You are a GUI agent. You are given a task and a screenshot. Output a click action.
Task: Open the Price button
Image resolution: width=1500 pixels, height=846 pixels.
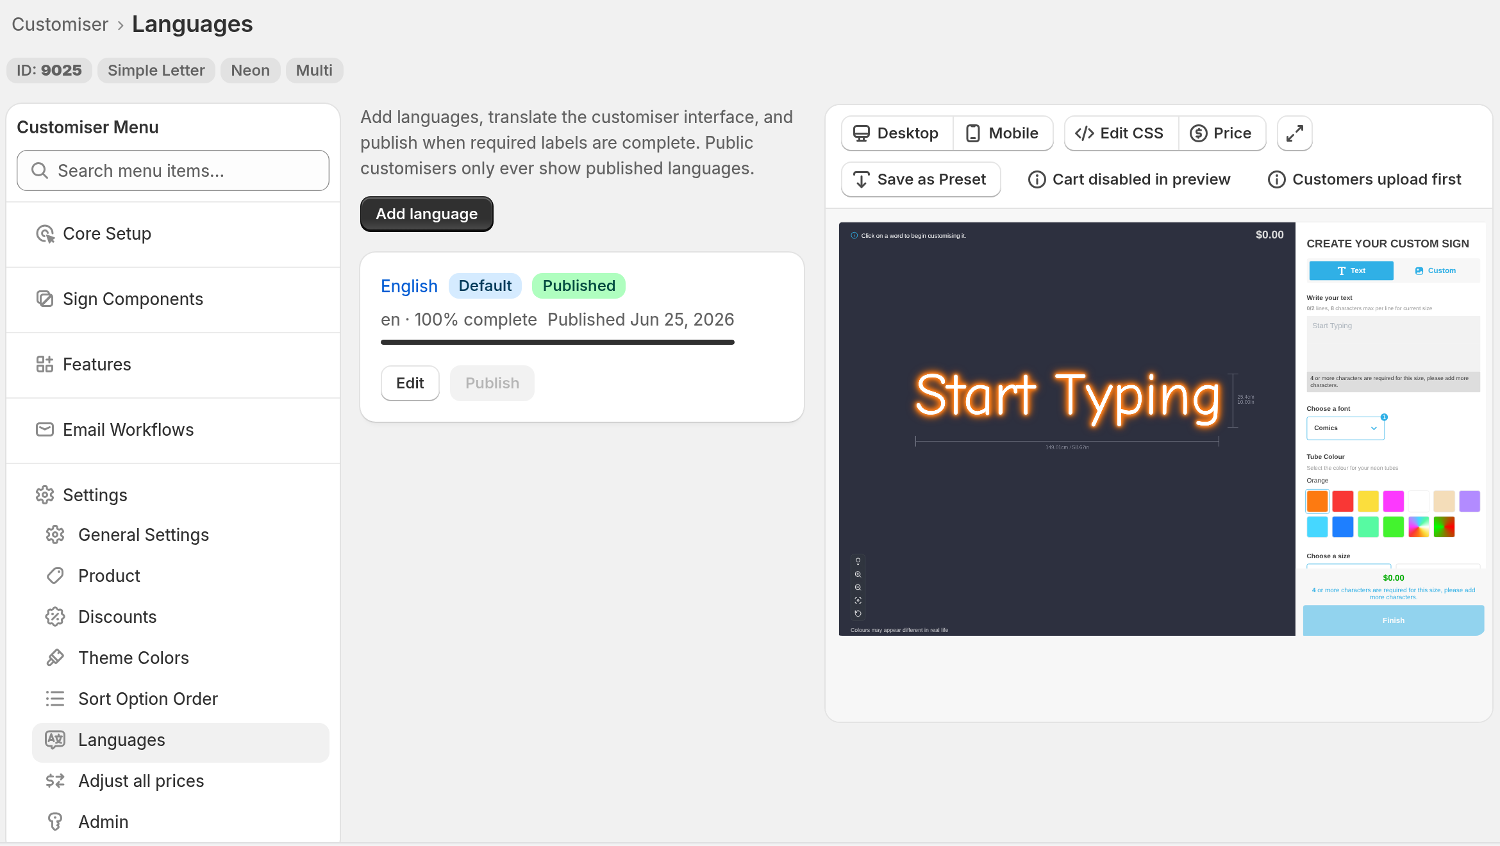click(1222, 133)
